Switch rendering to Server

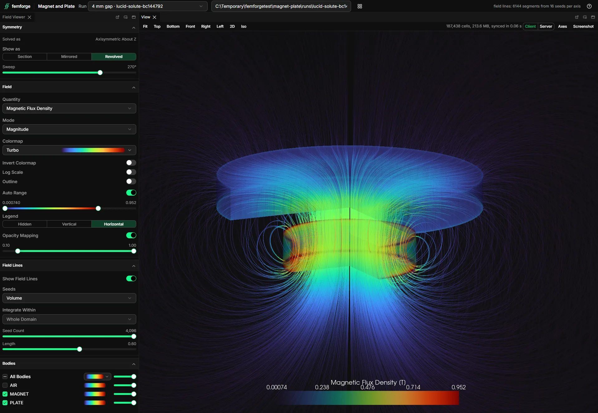tap(546, 26)
